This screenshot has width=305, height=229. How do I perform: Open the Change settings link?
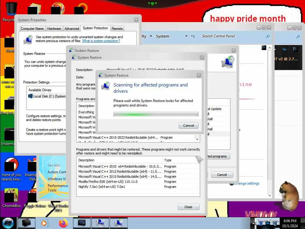click(247, 183)
